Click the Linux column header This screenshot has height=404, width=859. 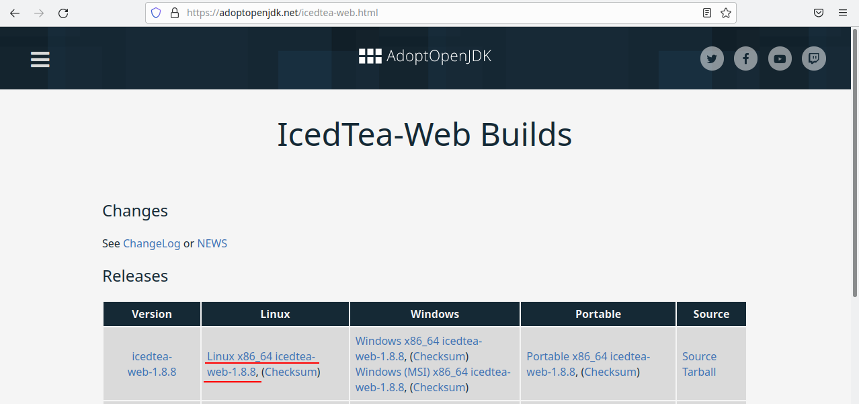[275, 314]
